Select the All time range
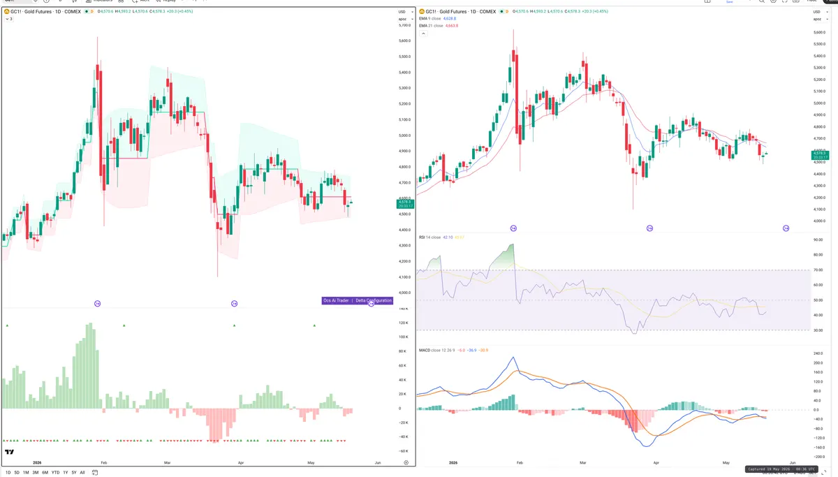 (x=82, y=473)
